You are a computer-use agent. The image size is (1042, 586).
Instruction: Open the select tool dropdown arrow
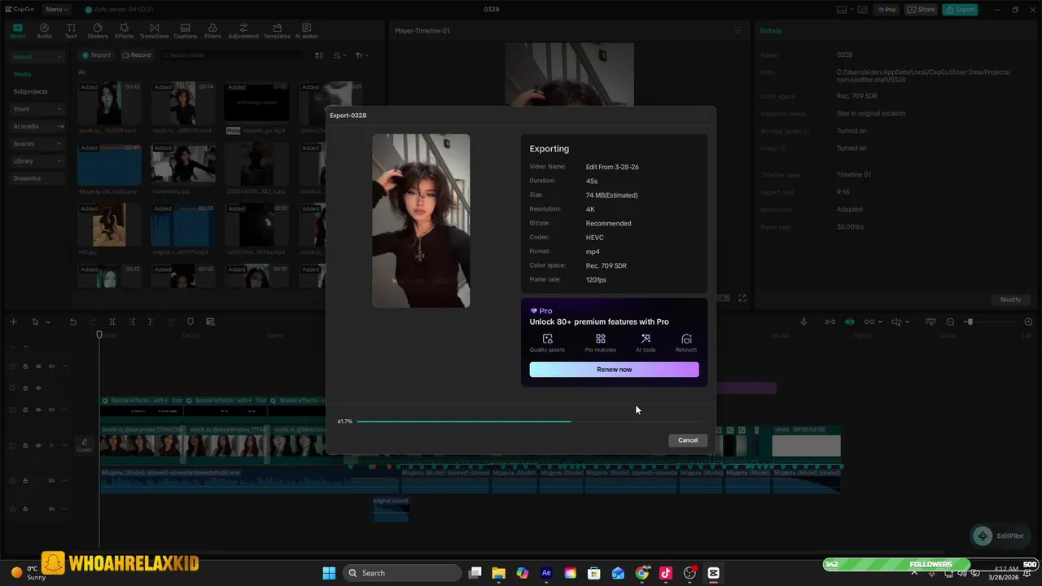(x=47, y=322)
